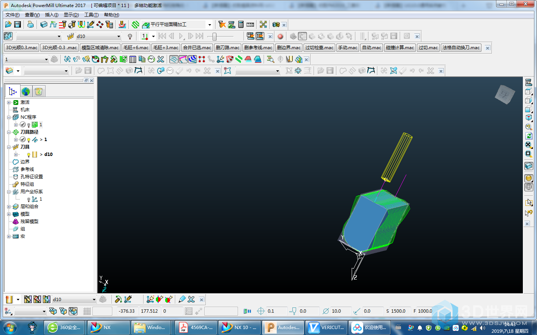Open the toolpath strategies icon
The width and height of the screenshot is (537, 335).
(135, 25)
